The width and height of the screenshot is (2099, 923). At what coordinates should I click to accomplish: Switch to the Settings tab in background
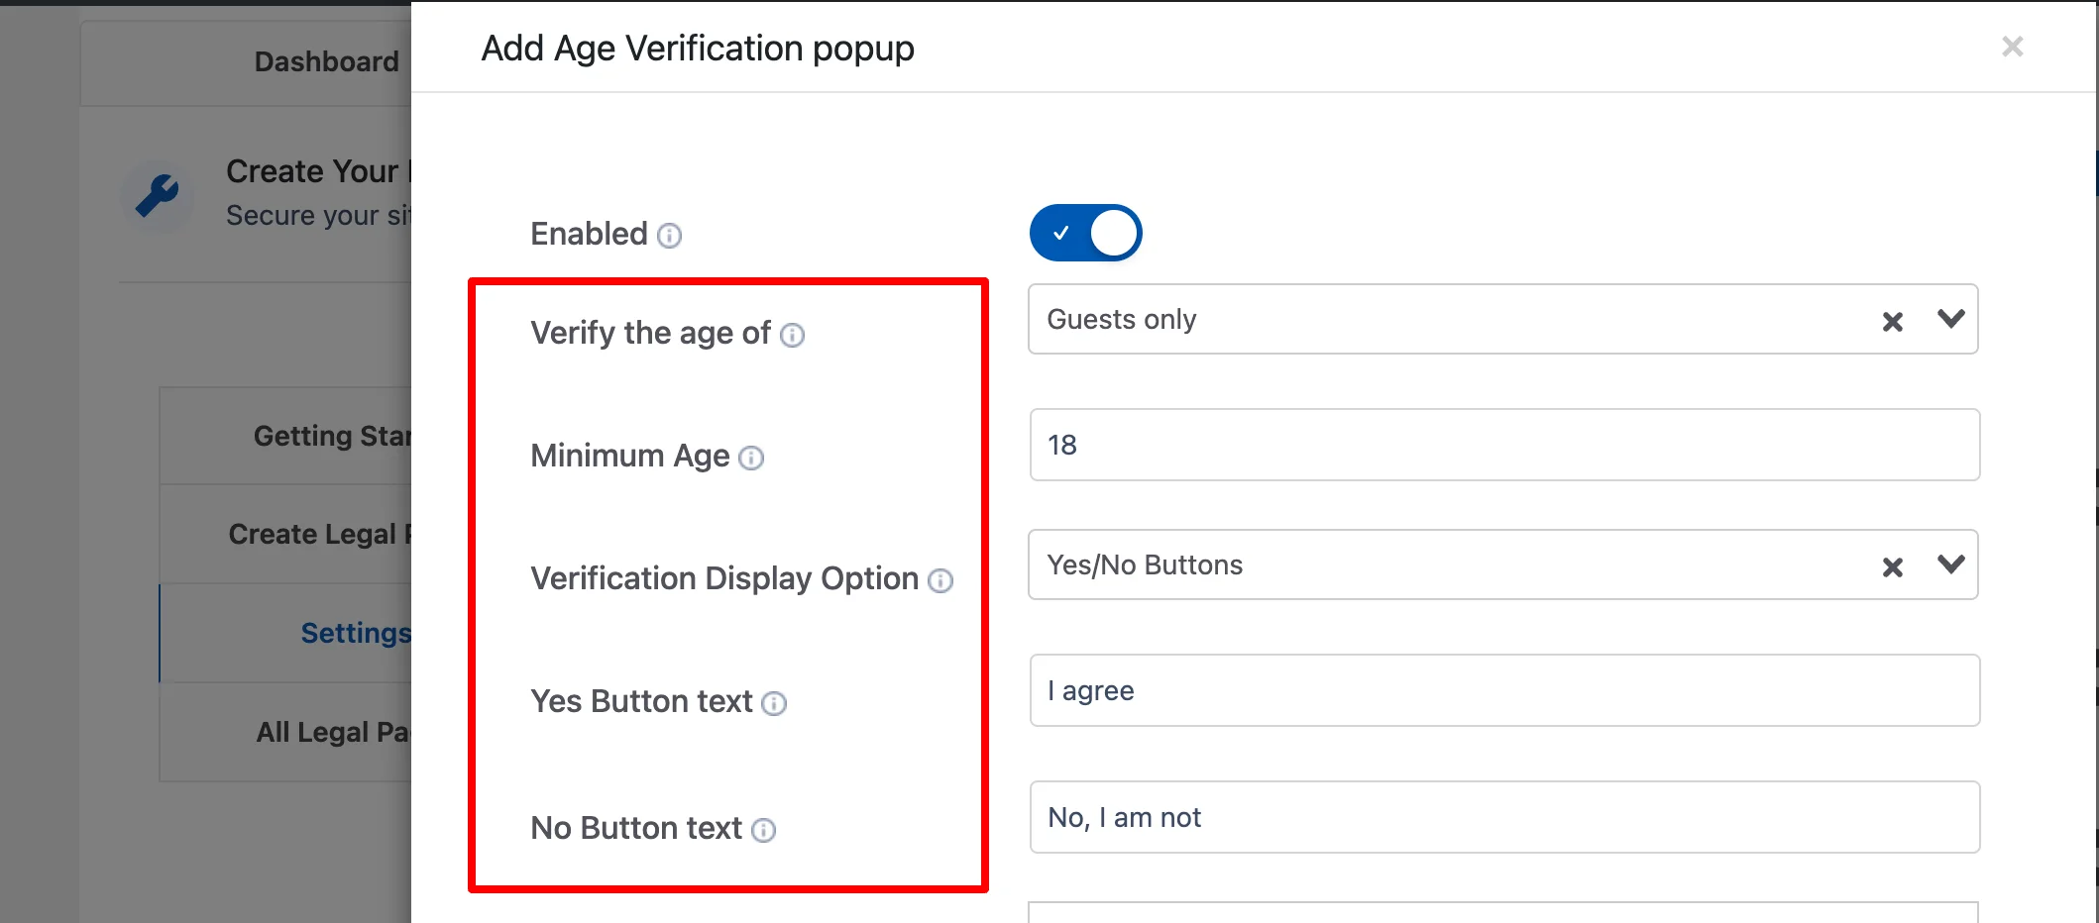(285, 633)
